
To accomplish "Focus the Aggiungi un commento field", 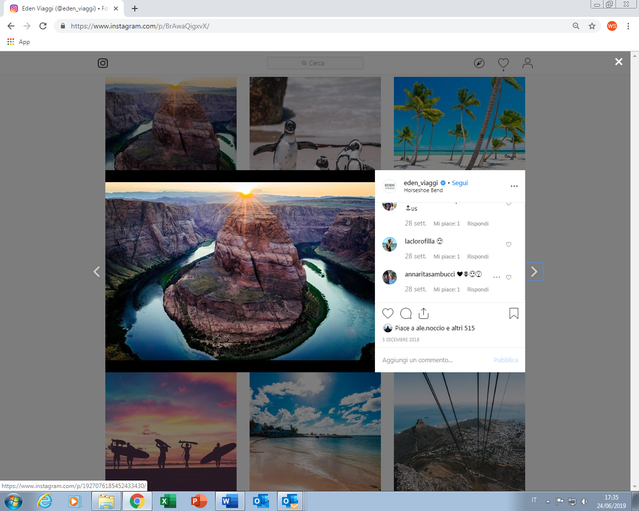I will pyautogui.click(x=434, y=360).
